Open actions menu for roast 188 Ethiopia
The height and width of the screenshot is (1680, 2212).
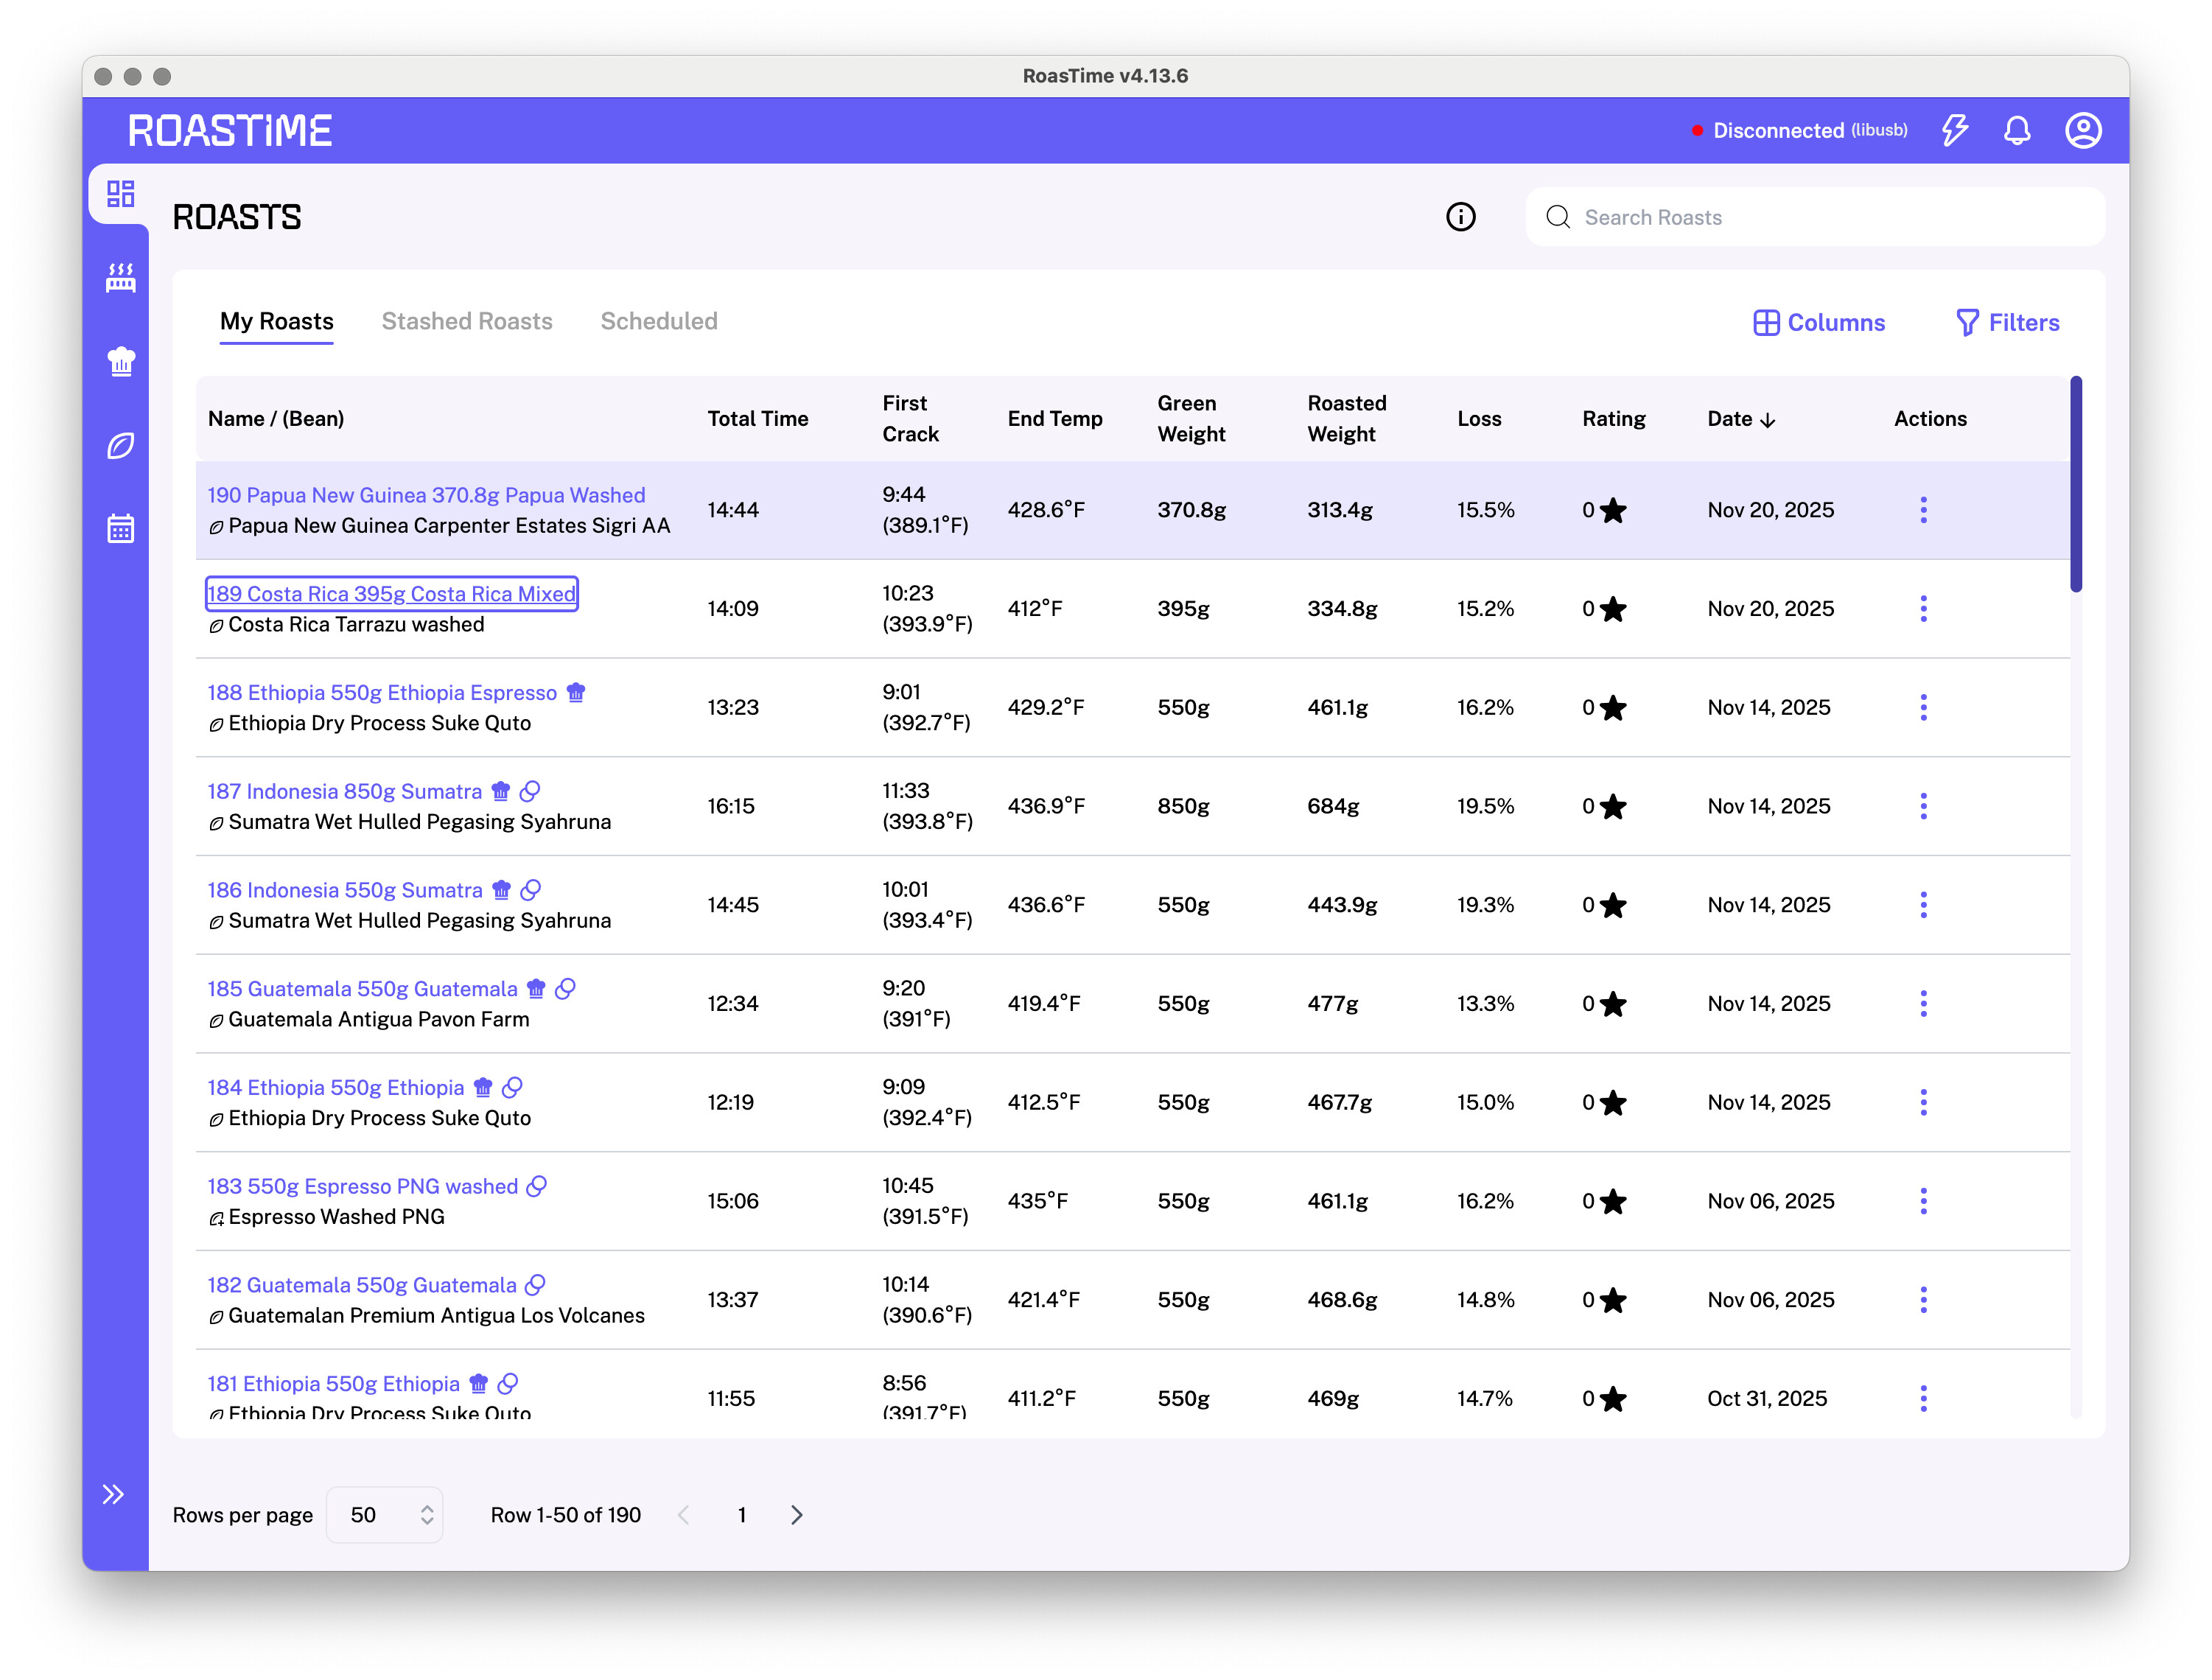coord(1922,707)
